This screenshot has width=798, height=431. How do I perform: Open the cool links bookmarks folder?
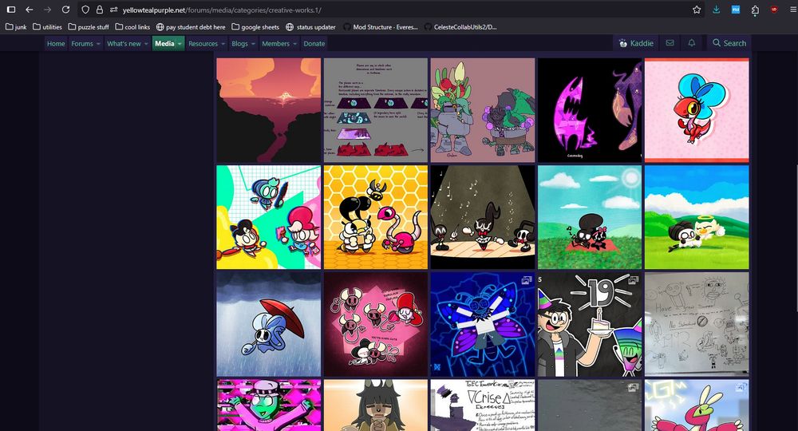coord(132,27)
